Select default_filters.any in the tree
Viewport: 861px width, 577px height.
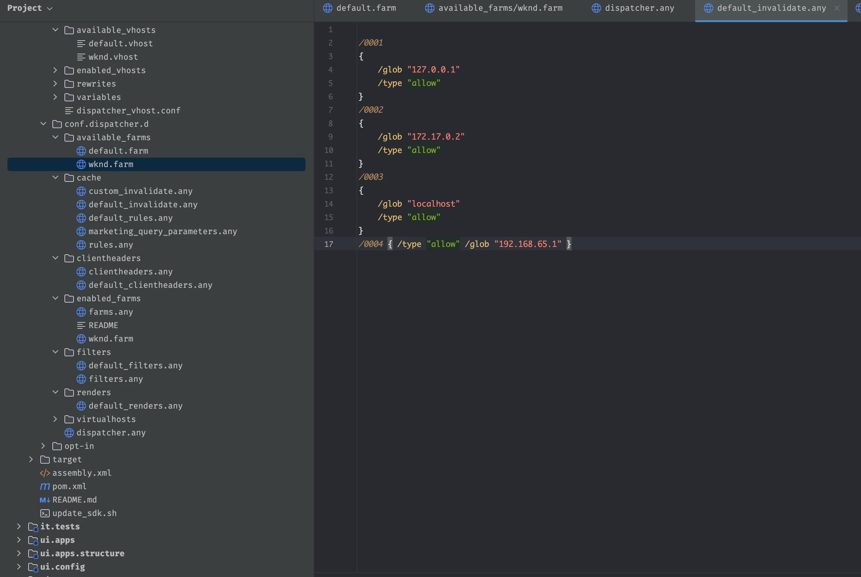[x=135, y=365]
